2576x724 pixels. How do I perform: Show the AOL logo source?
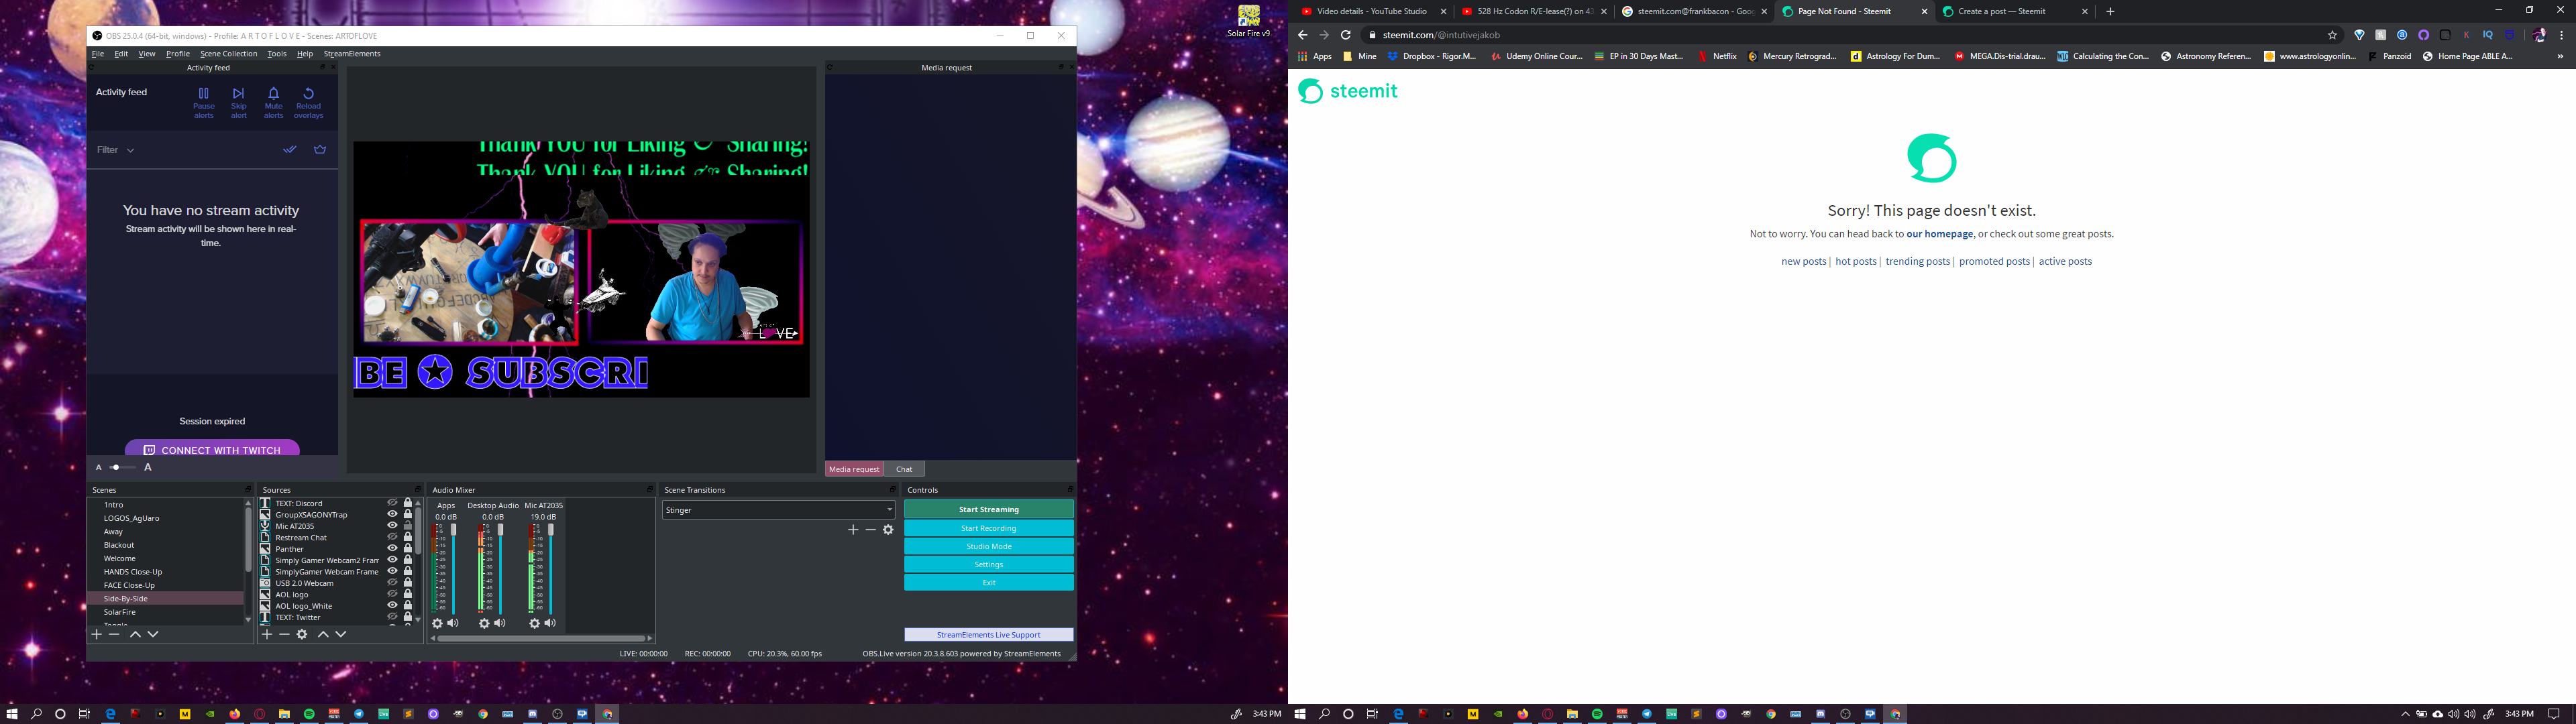[392, 594]
